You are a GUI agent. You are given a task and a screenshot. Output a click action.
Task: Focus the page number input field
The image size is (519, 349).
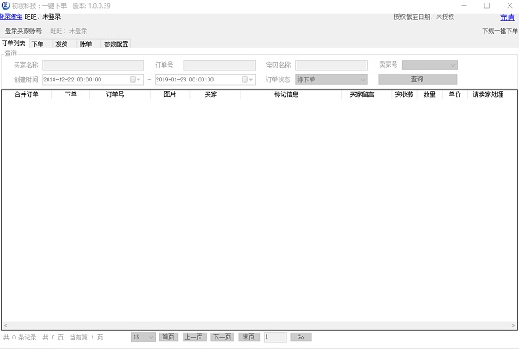coord(275,337)
